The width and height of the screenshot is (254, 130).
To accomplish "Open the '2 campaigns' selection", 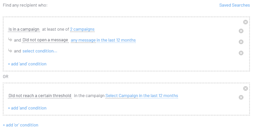I will click(x=82, y=29).
